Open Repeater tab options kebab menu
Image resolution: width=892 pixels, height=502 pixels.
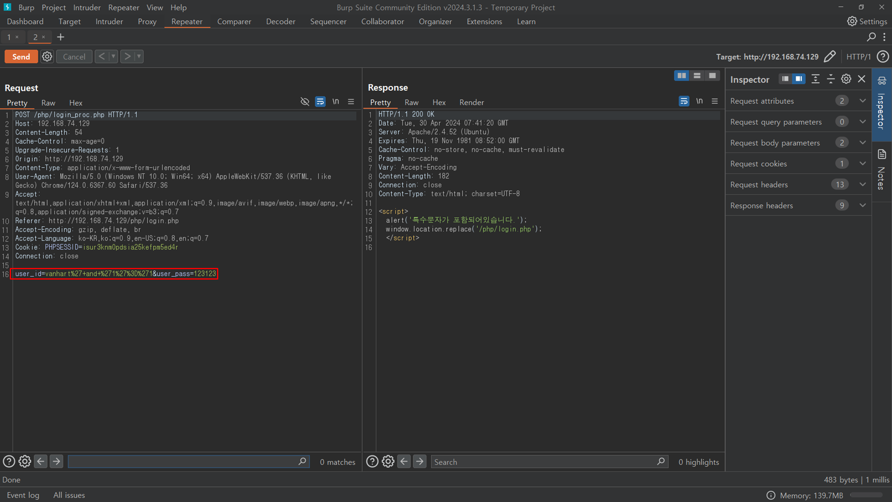click(x=884, y=37)
